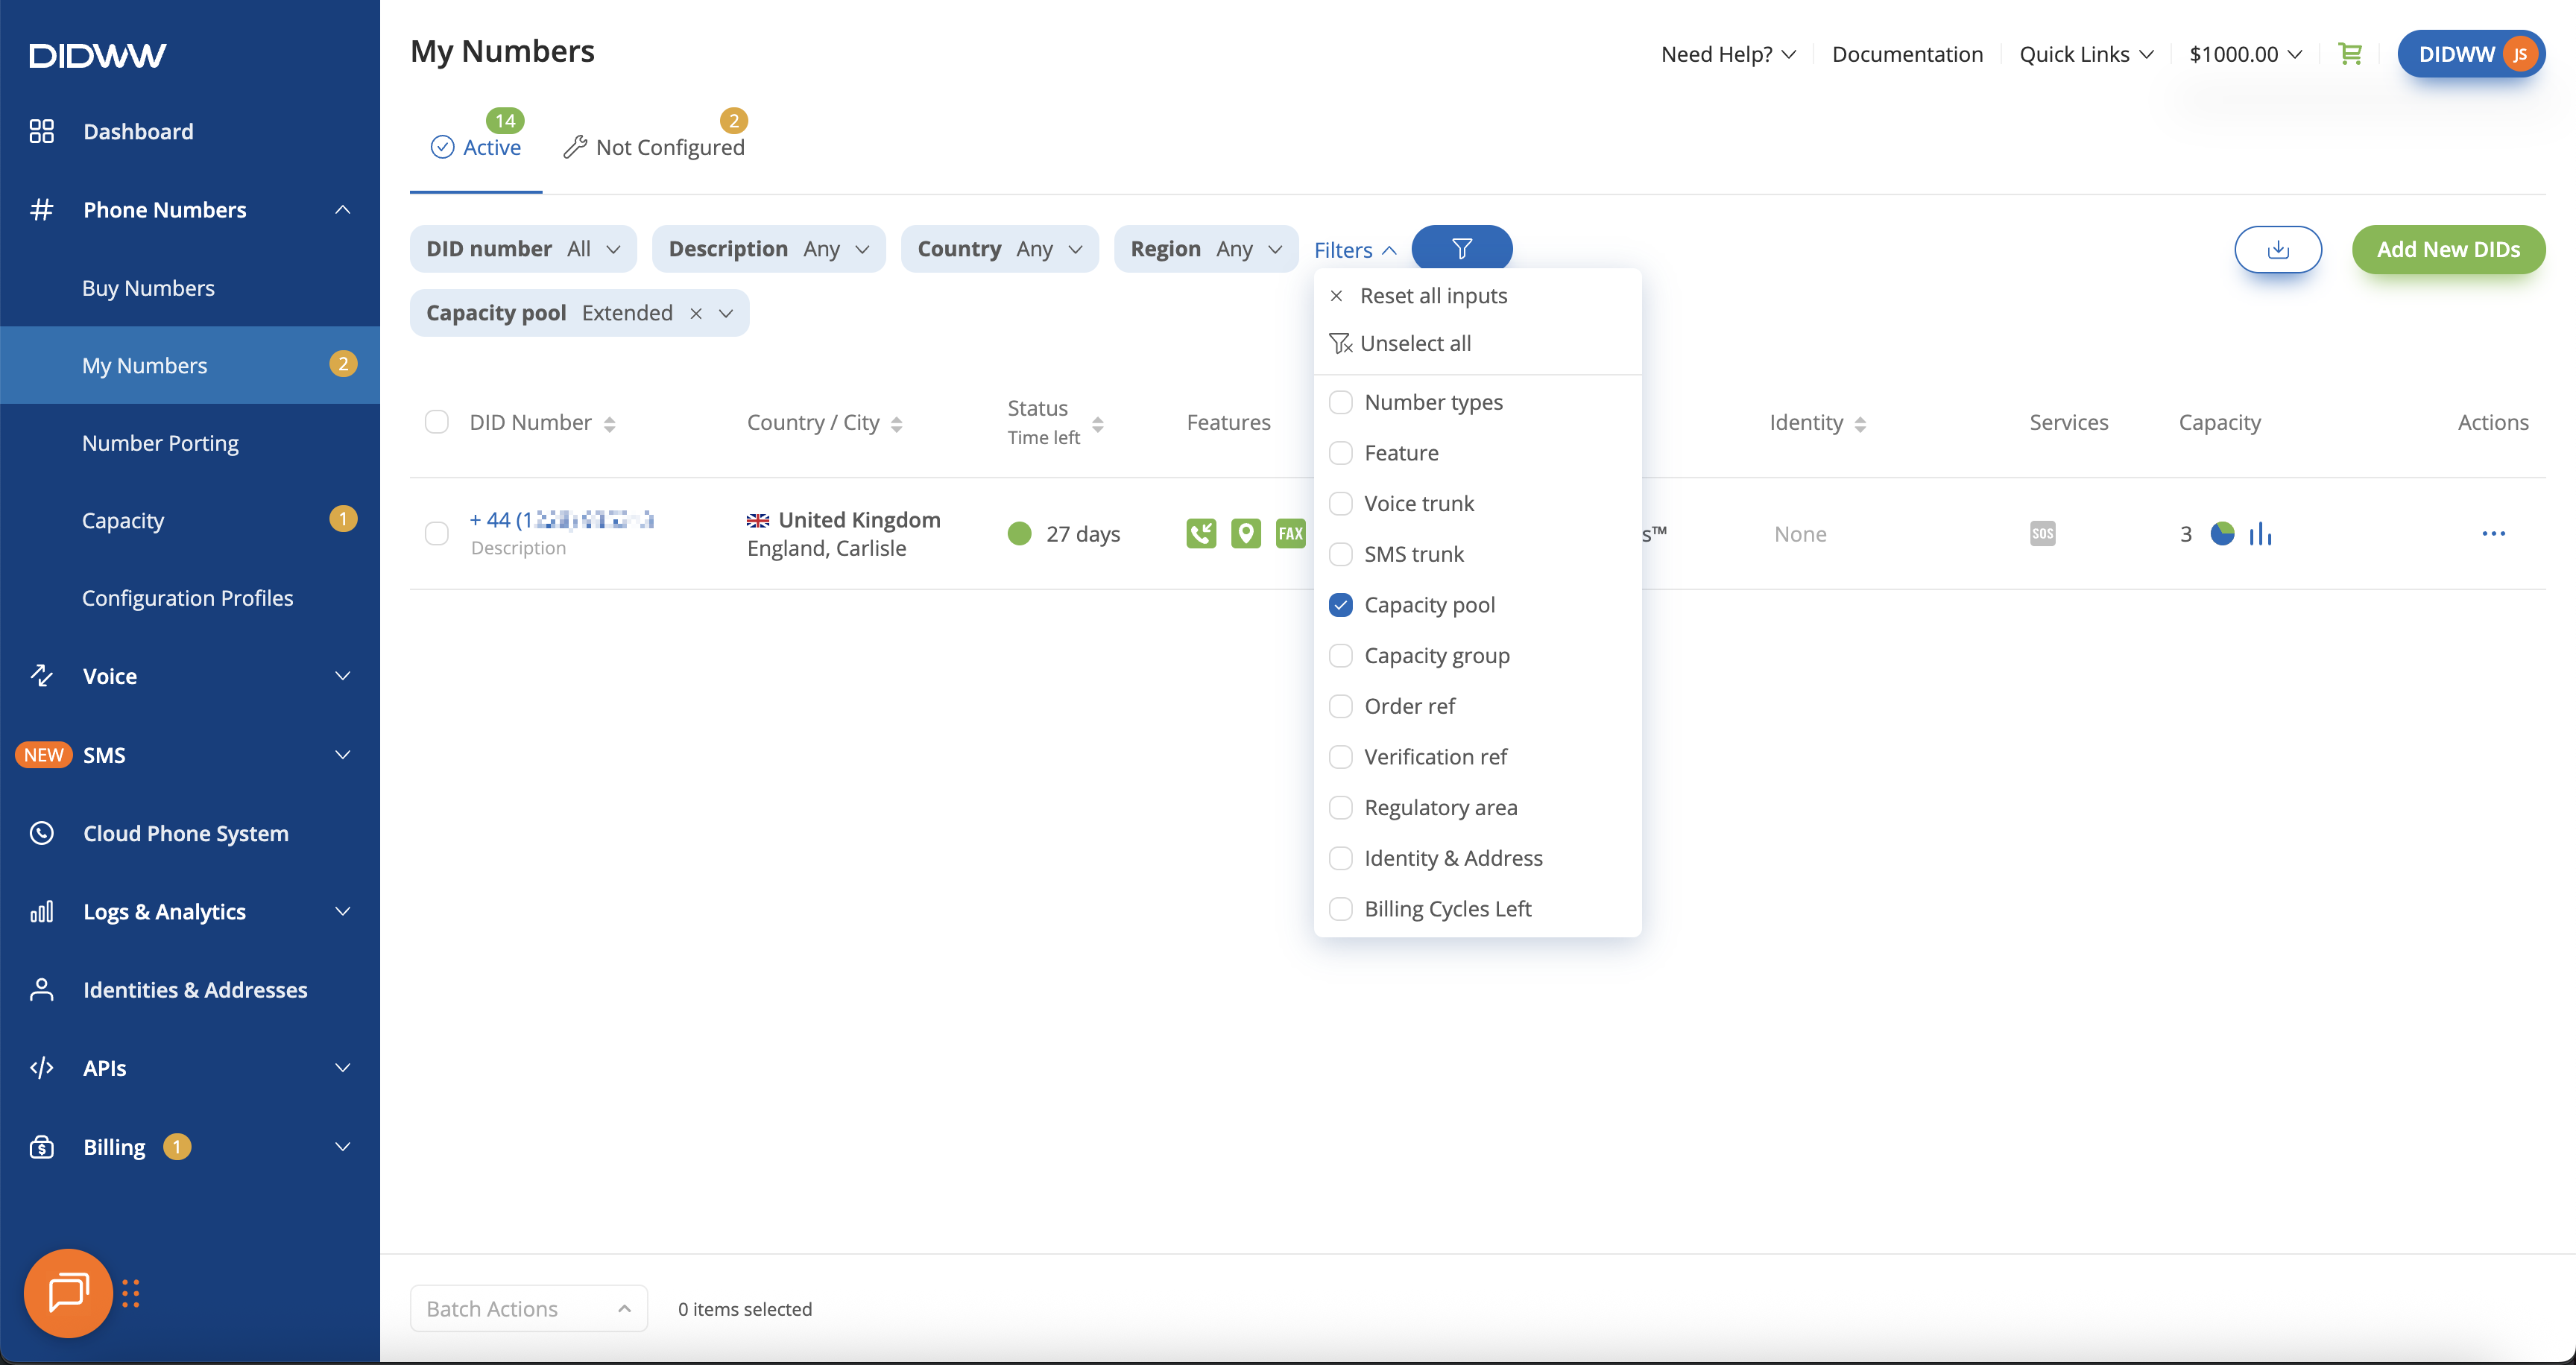Sort by Country / City arrows

click(x=896, y=424)
